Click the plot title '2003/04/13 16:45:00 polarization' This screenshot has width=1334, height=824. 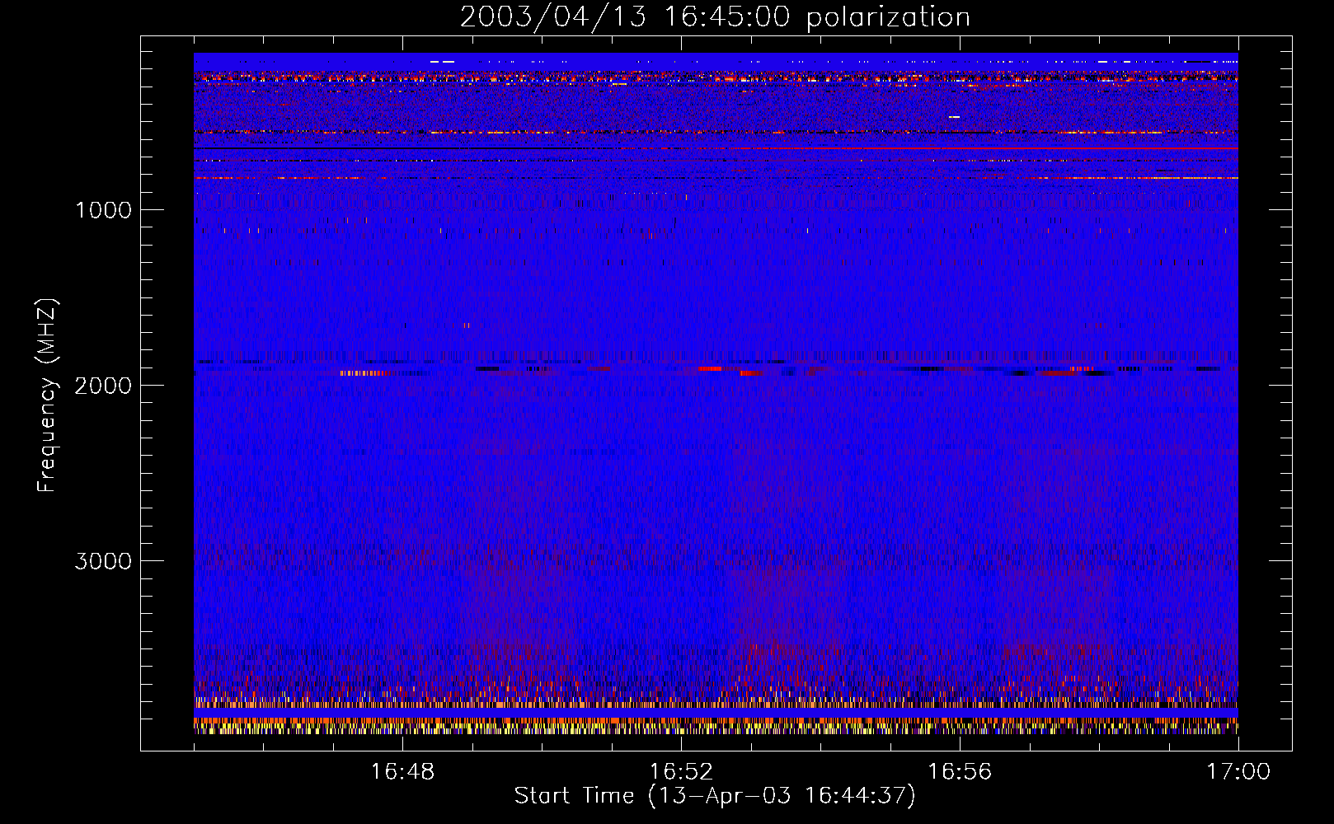click(715, 17)
